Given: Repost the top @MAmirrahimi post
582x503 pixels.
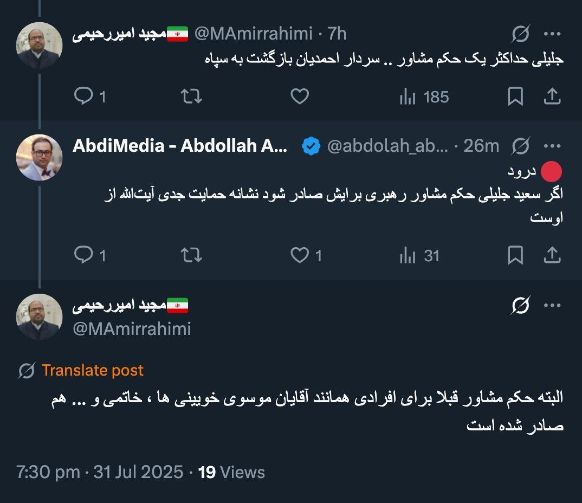Looking at the screenshot, I should tap(191, 97).
